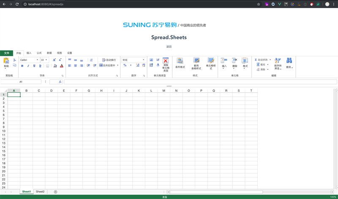Click the Paste (粘贴) clipboard icon

click(x=6, y=62)
